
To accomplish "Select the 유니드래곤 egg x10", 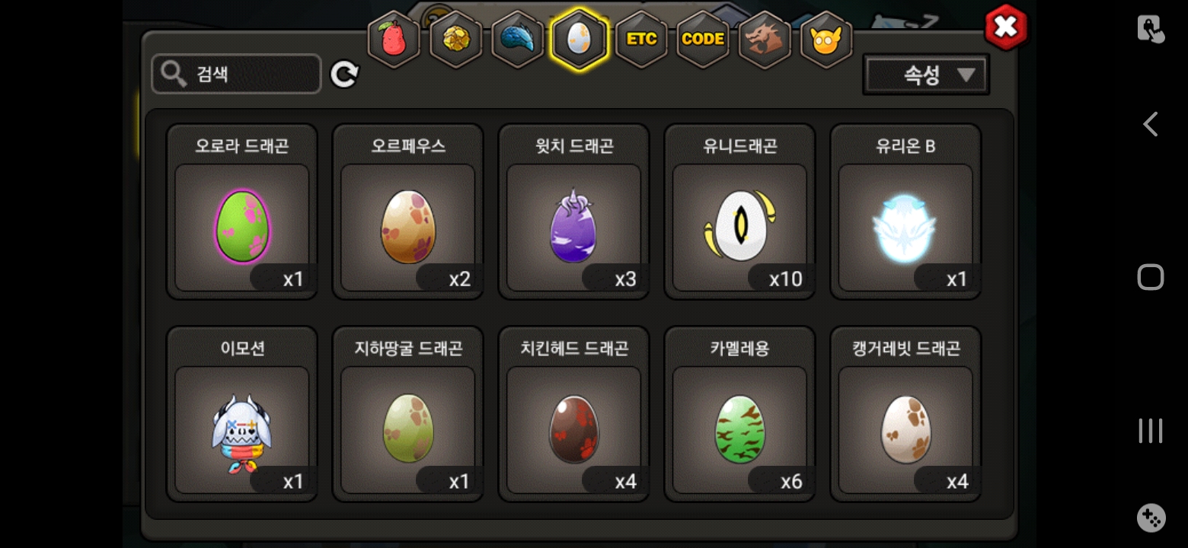I will (740, 212).
